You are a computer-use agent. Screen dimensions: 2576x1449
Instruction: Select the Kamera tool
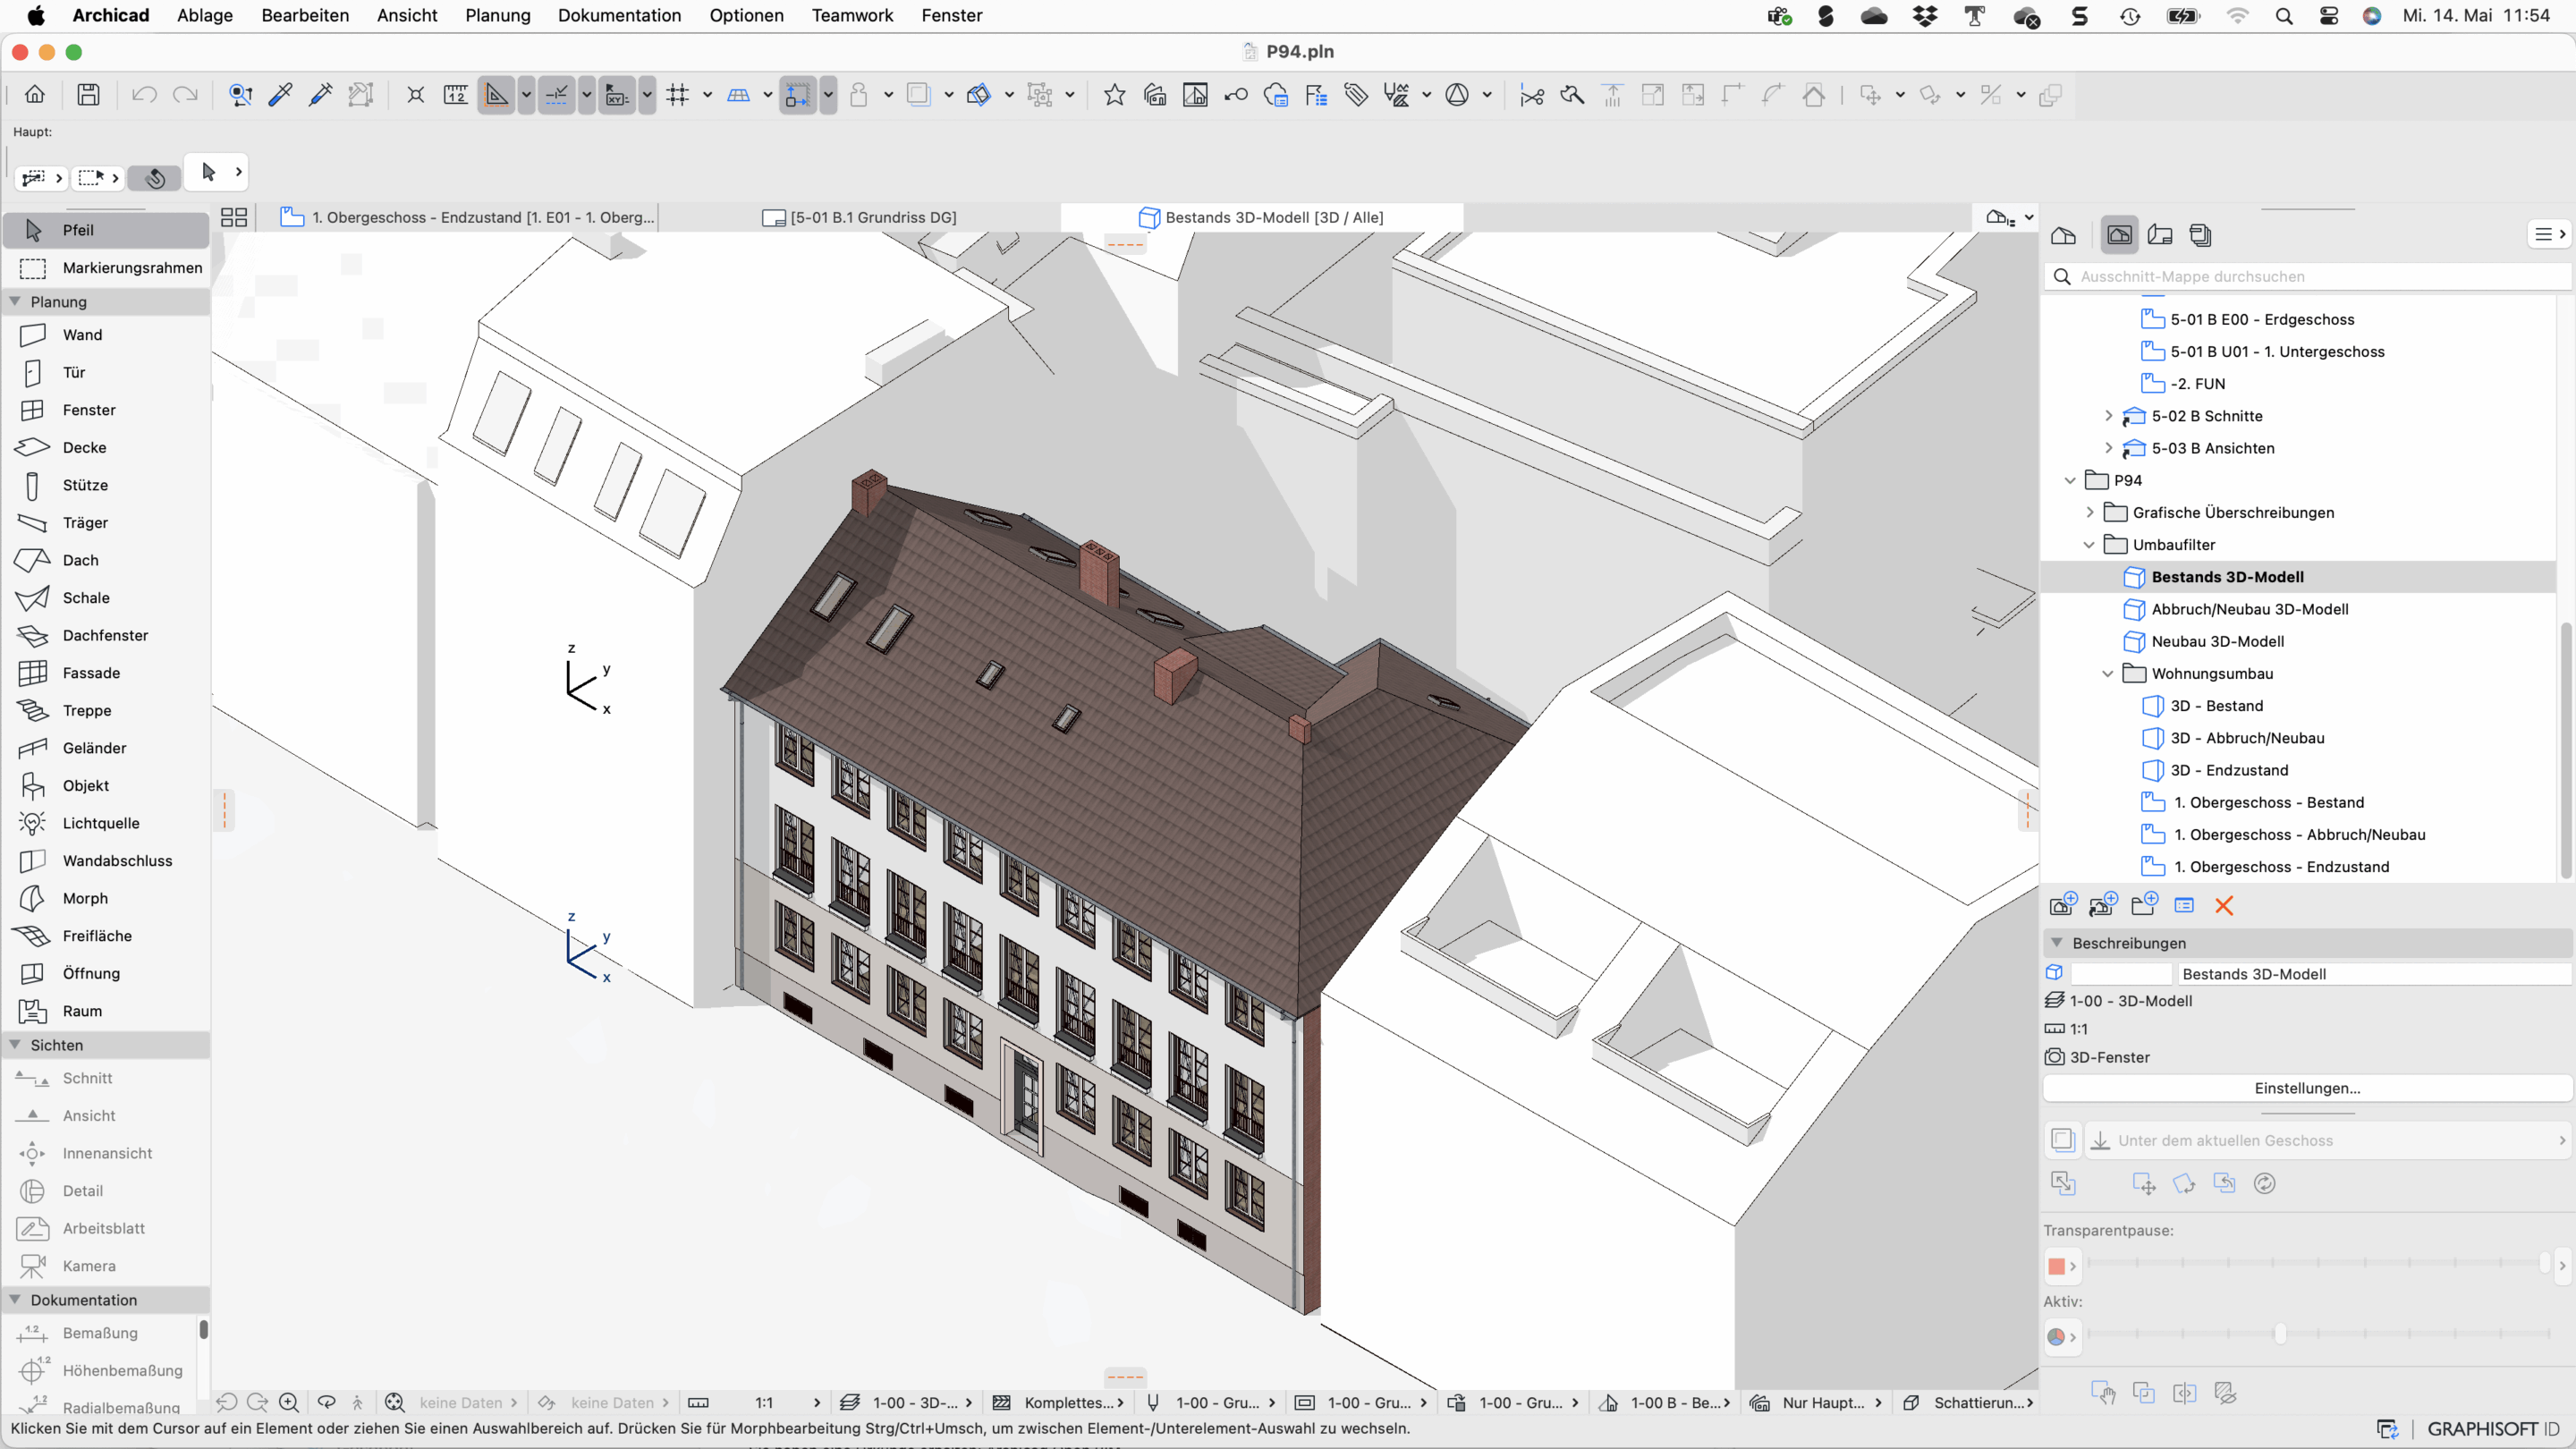pos(105,1266)
